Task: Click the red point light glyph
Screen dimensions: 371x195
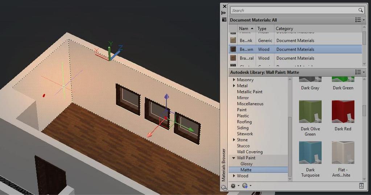Action: 44,96
